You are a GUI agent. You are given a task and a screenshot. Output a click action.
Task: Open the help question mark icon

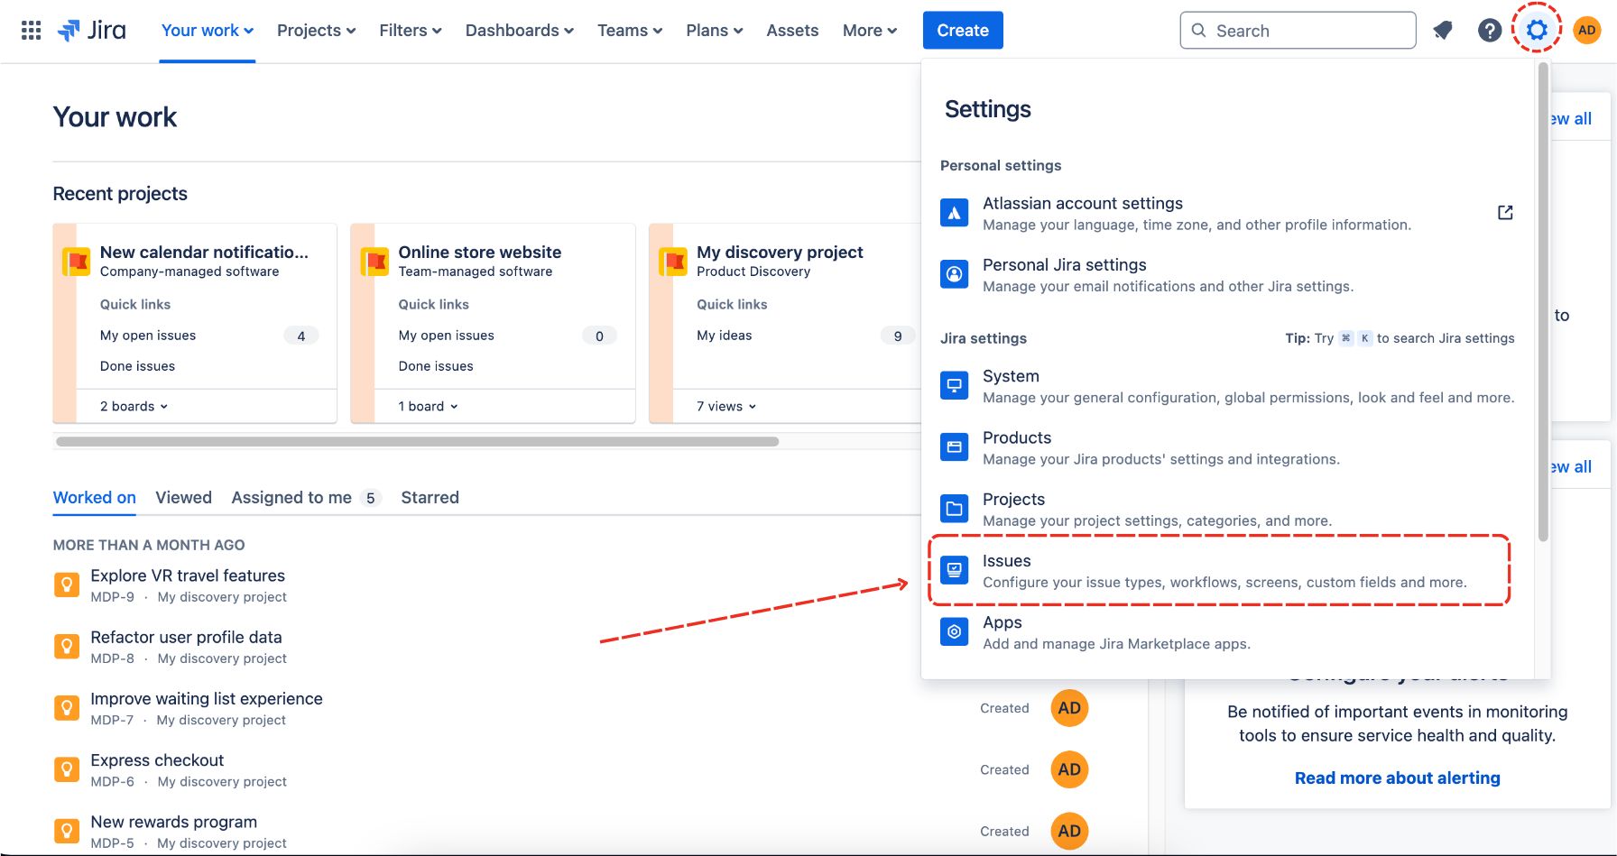pyautogui.click(x=1489, y=31)
